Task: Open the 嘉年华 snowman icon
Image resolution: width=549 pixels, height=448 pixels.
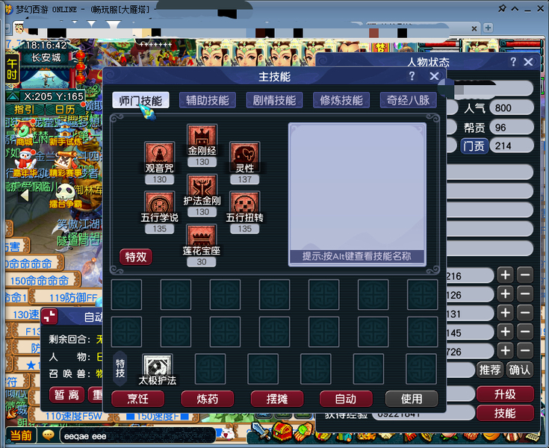Action: tap(26, 161)
